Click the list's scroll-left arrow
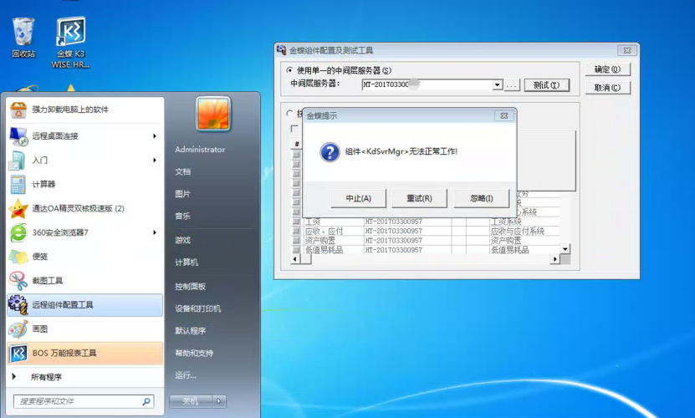The height and width of the screenshot is (418, 695). click(295, 259)
